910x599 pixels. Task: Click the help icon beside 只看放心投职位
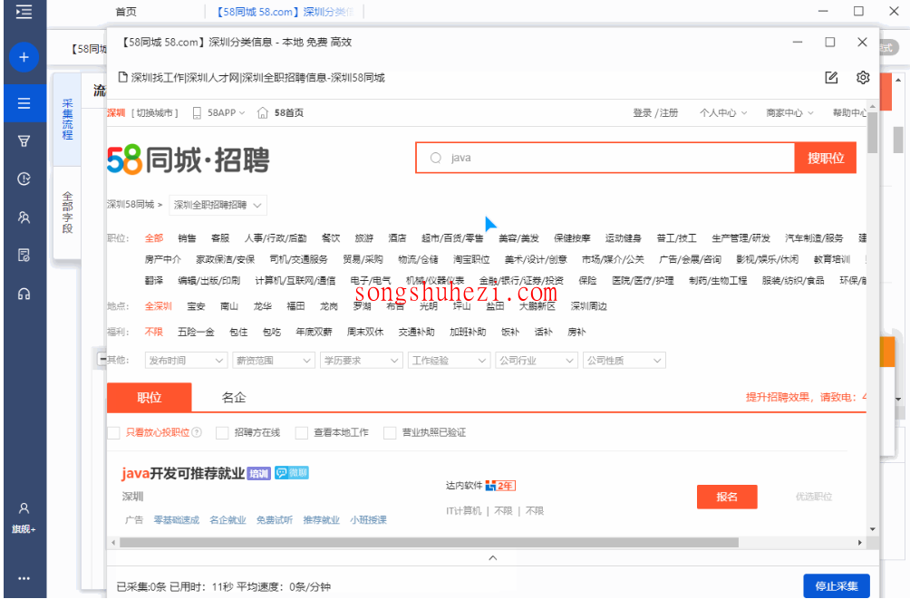pos(197,432)
